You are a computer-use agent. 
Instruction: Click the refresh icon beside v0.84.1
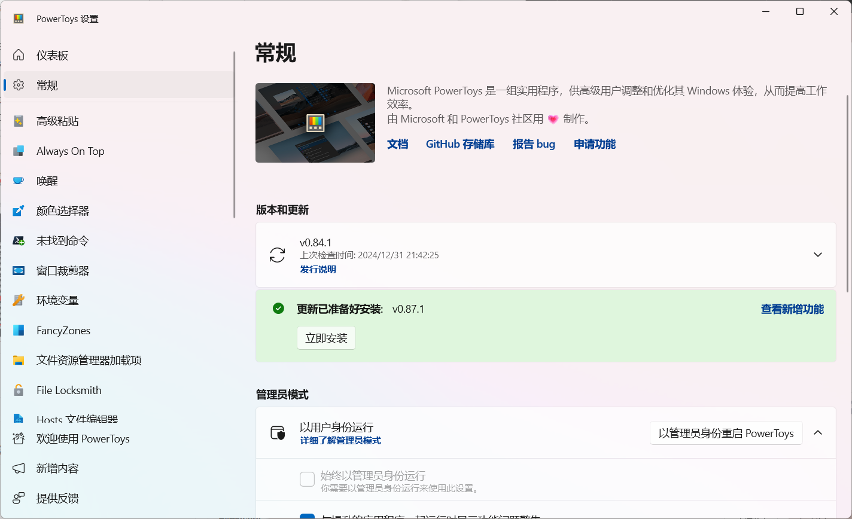tap(277, 255)
